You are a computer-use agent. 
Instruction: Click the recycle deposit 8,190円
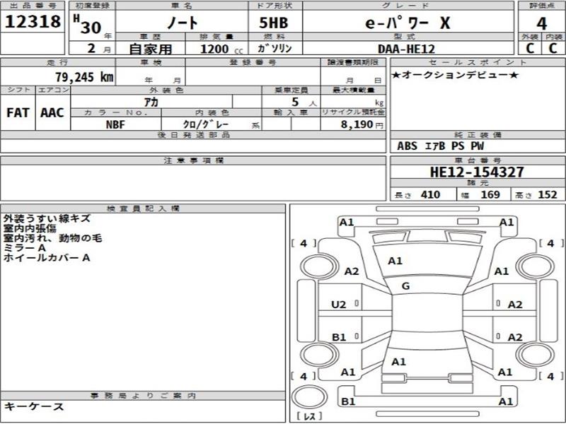pos(362,125)
